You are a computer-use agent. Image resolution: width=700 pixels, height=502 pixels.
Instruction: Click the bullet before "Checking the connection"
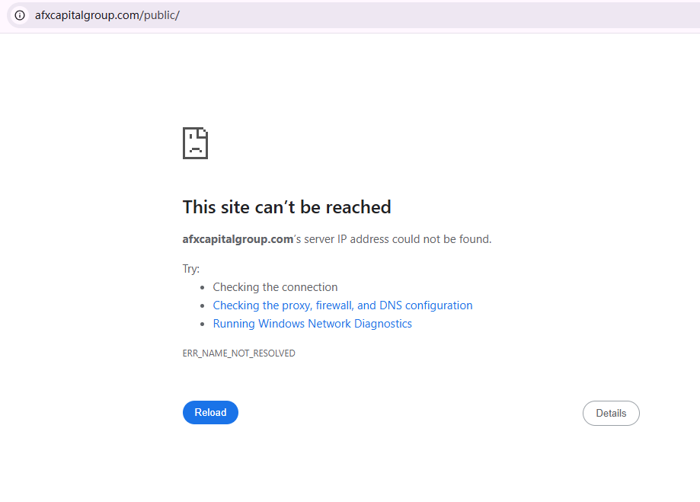click(203, 288)
